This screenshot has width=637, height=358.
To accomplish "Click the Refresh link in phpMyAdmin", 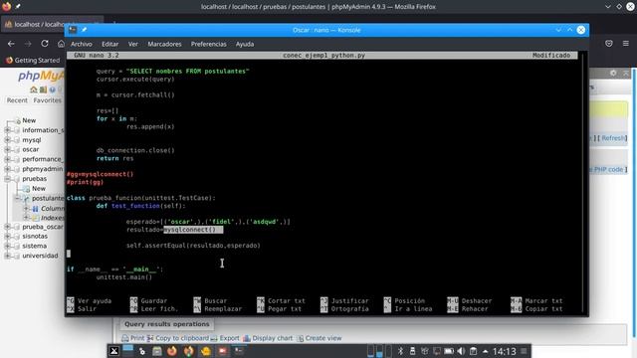I will [x=613, y=138].
